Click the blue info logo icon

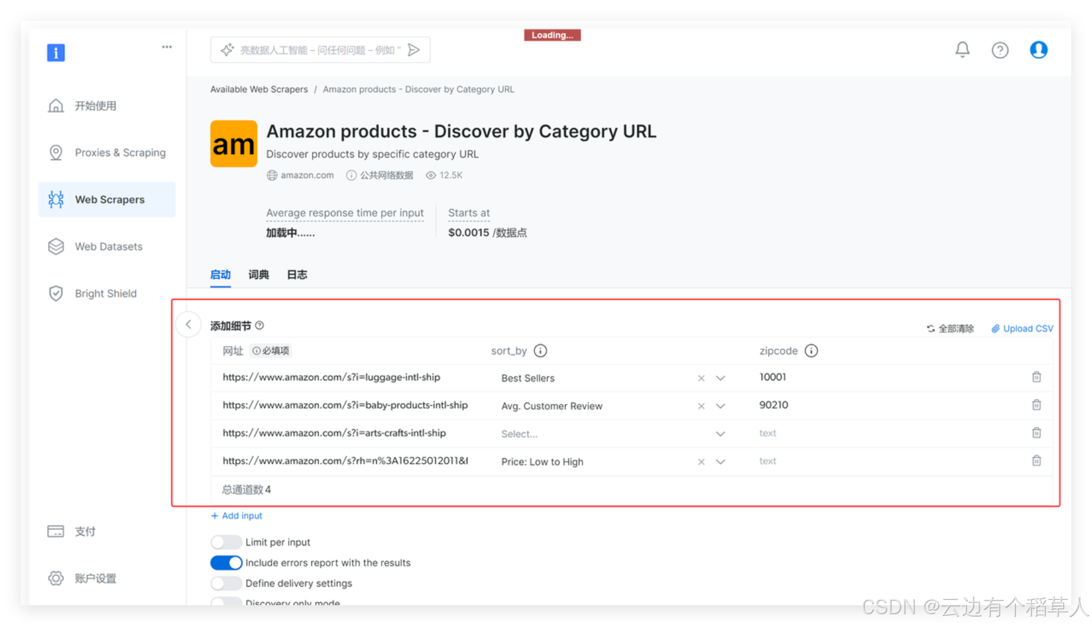[x=56, y=52]
